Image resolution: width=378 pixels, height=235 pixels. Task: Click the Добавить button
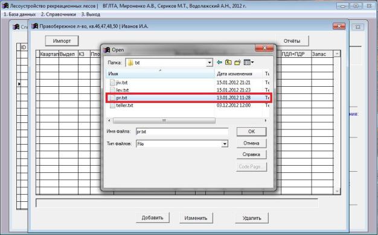[152, 218]
